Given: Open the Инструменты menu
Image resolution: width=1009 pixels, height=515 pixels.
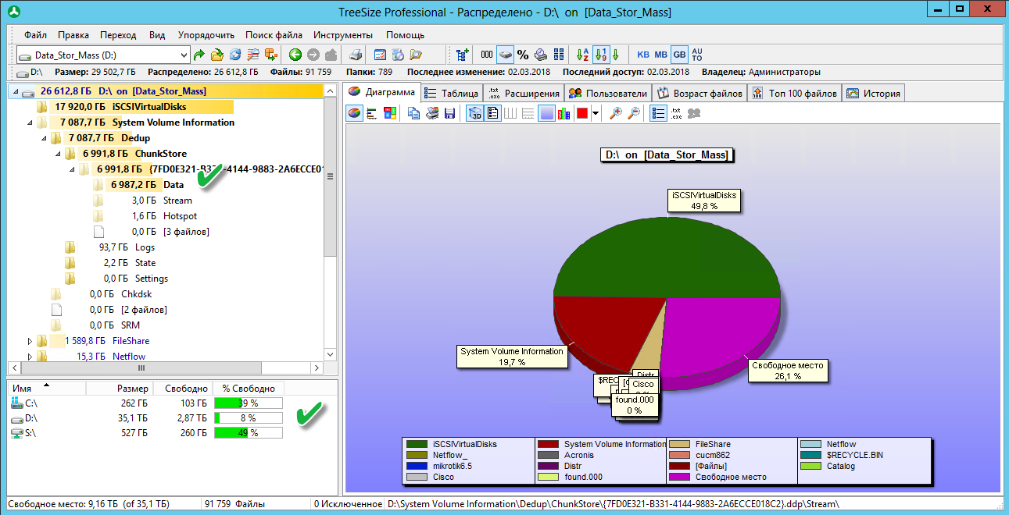Looking at the screenshot, I should coord(343,35).
